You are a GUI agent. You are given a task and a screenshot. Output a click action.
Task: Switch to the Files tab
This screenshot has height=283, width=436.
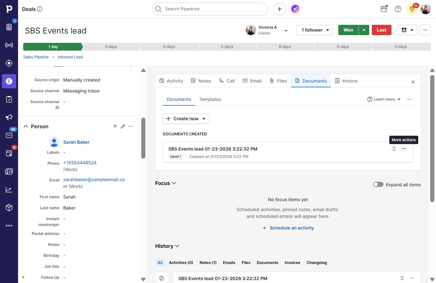(278, 81)
